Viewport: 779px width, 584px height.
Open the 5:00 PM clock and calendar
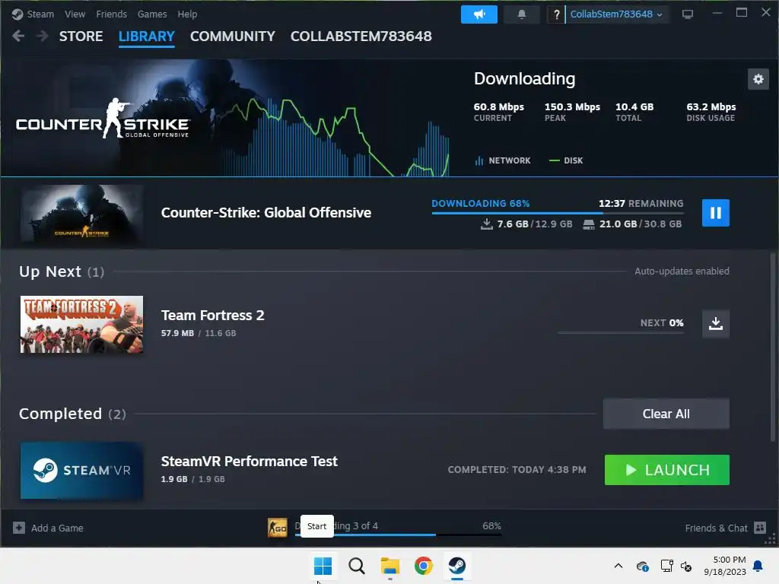pyautogui.click(x=725, y=566)
